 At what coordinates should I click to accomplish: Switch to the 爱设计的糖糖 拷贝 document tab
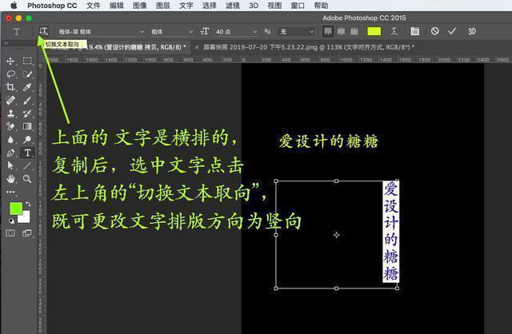[x=135, y=47]
